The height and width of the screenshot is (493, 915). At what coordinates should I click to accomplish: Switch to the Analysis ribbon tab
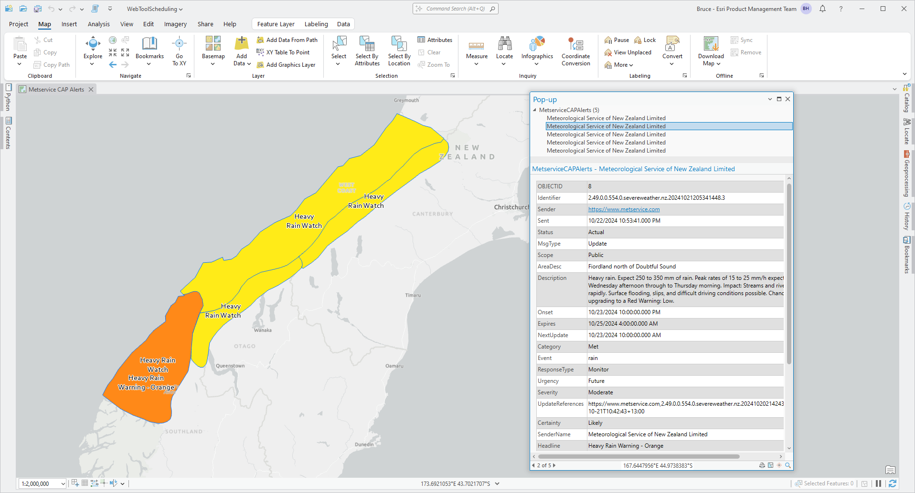pyautogui.click(x=98, y=24)
